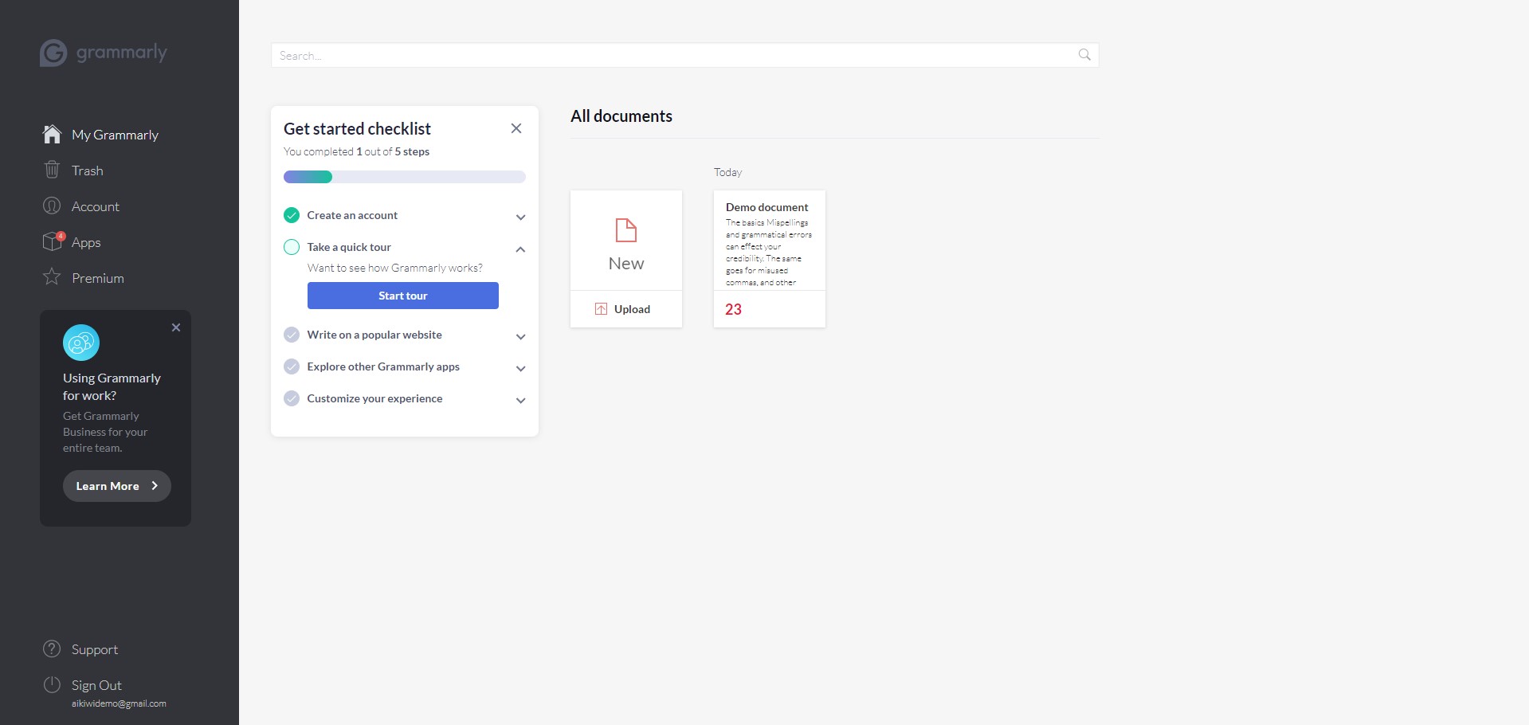Click the grammarly wordmark text

pyautogui.click(x=122, y=53)
